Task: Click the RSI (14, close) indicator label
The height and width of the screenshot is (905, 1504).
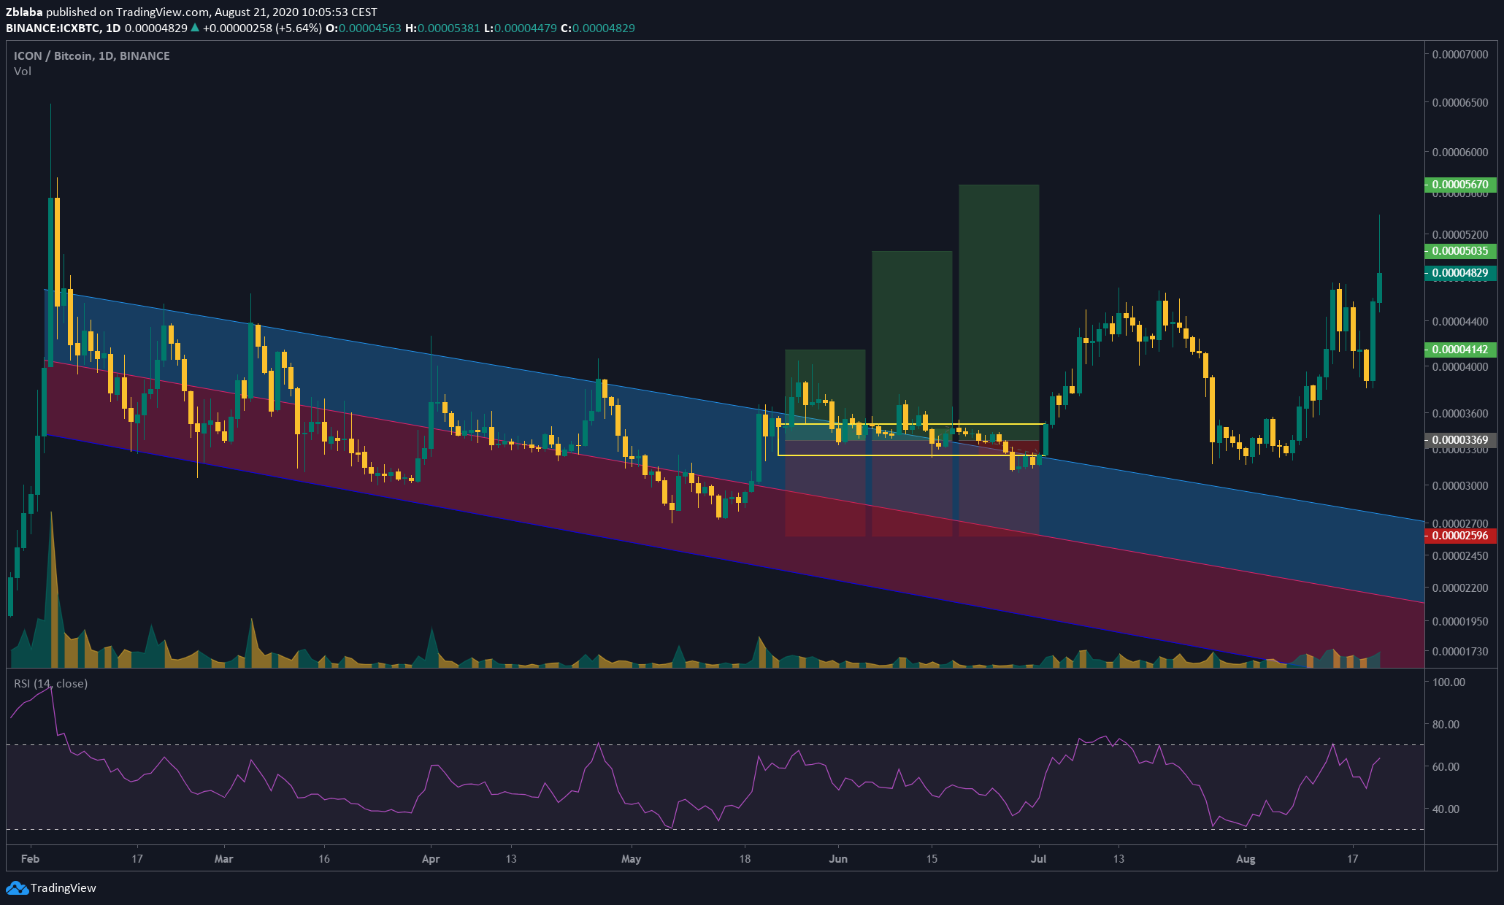Action: [50, 684]
